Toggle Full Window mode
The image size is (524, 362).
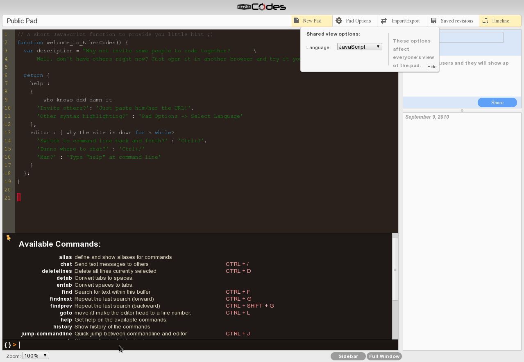[384, 356]
